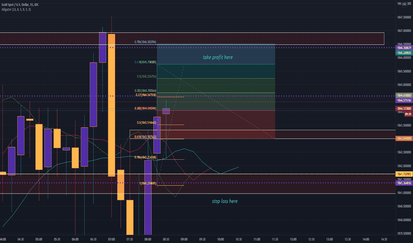The image size is (413, 243).
Task: Click the 05:00 time axis label
Action: (39, 239)
